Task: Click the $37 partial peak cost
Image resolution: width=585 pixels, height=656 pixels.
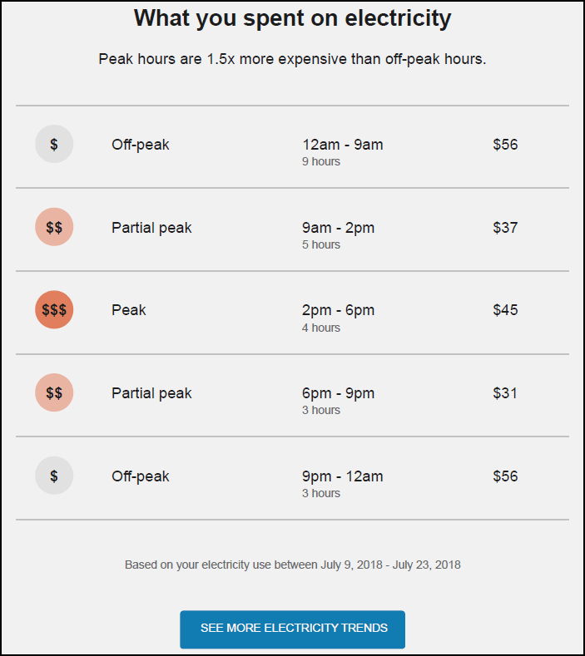Action: tap(505, 228)
